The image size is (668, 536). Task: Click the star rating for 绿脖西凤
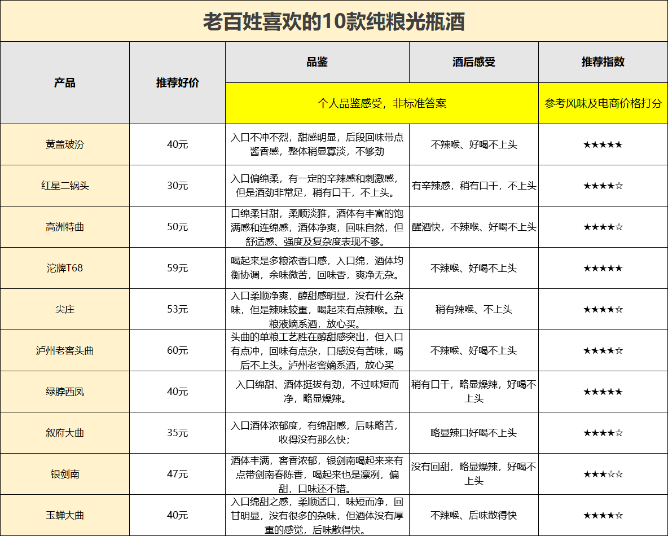(x=603, y=392)
